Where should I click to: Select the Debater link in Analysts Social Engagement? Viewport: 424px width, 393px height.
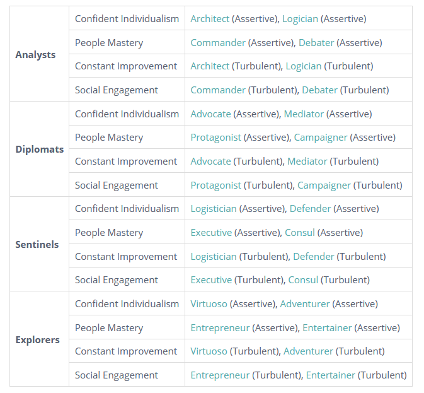coord(319,90)
